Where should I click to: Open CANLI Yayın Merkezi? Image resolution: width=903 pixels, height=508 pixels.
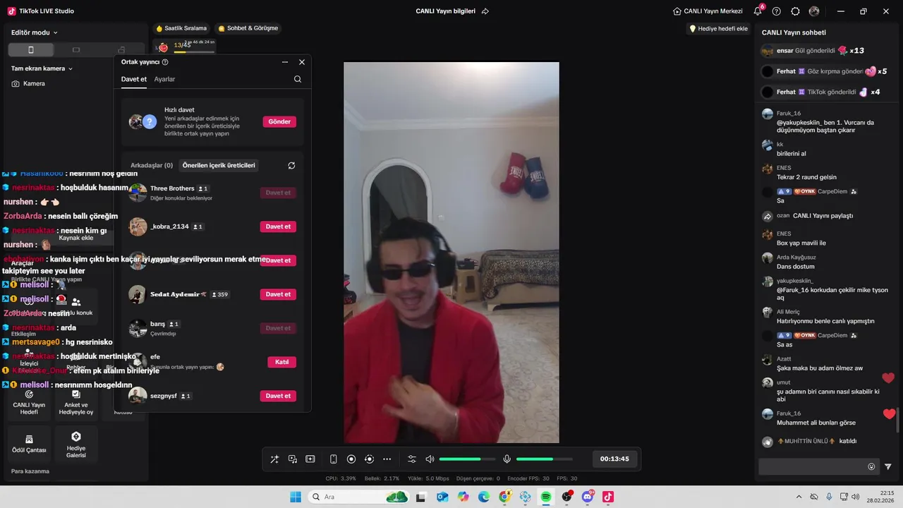pyautogui.click(x=708, y=11)
